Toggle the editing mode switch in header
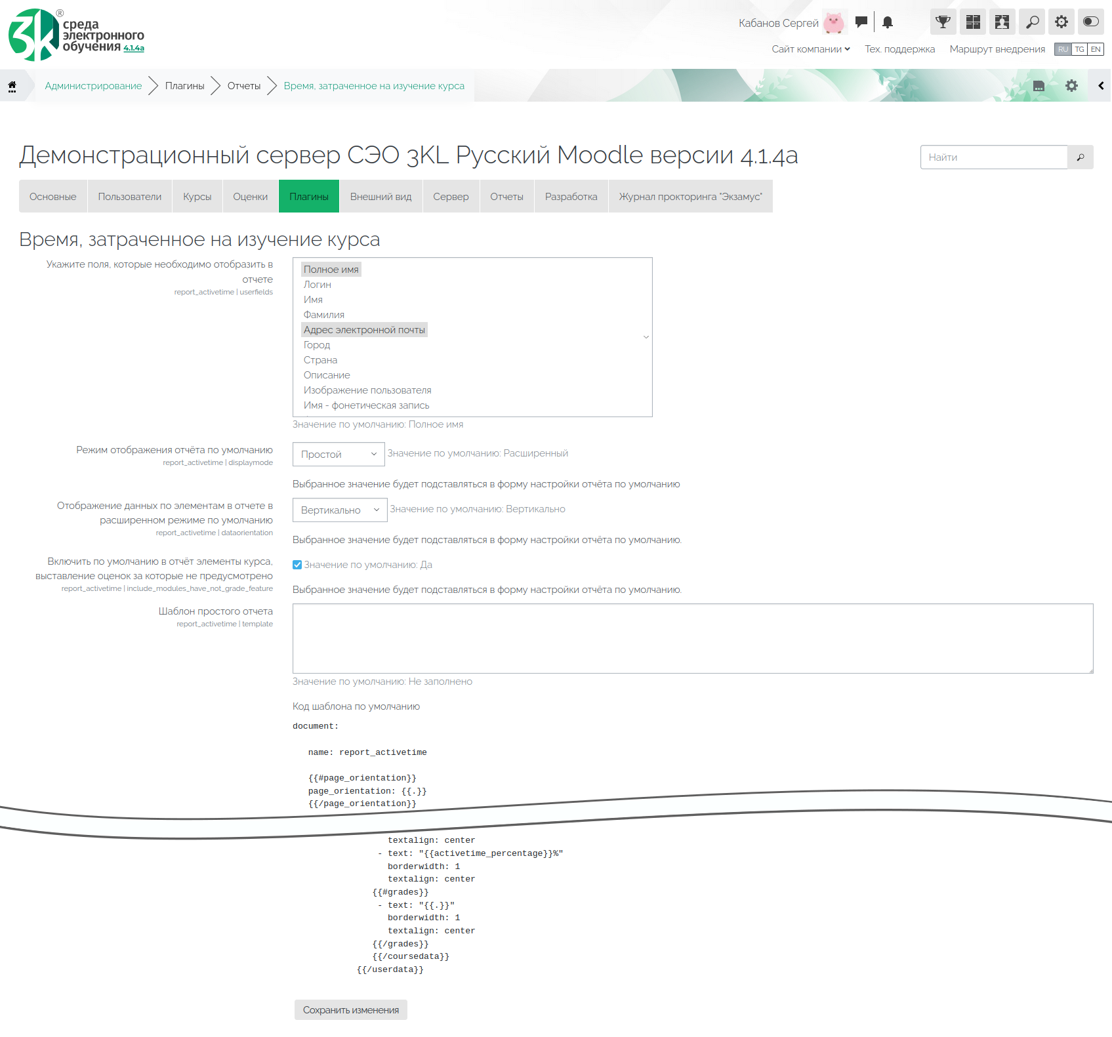Viewport: 1112px width, 1037px height. pos(1090,22)
